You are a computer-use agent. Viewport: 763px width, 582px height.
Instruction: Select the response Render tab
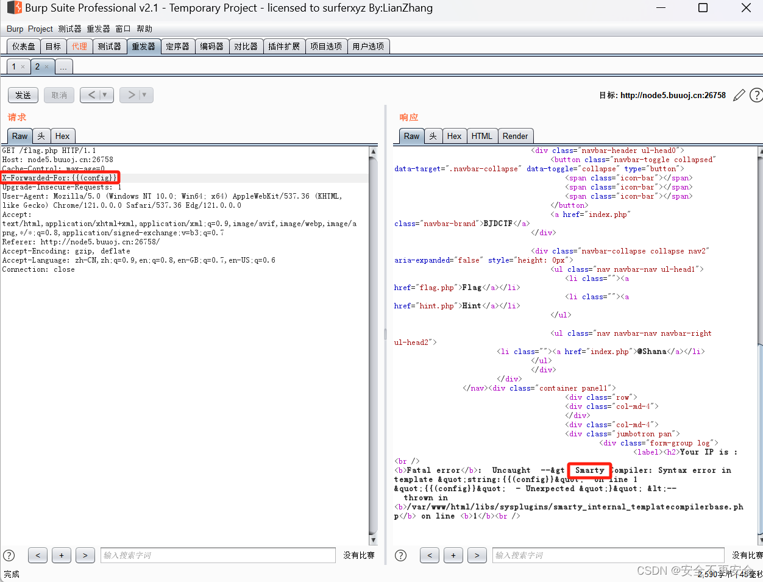click(x=516, y=136)
